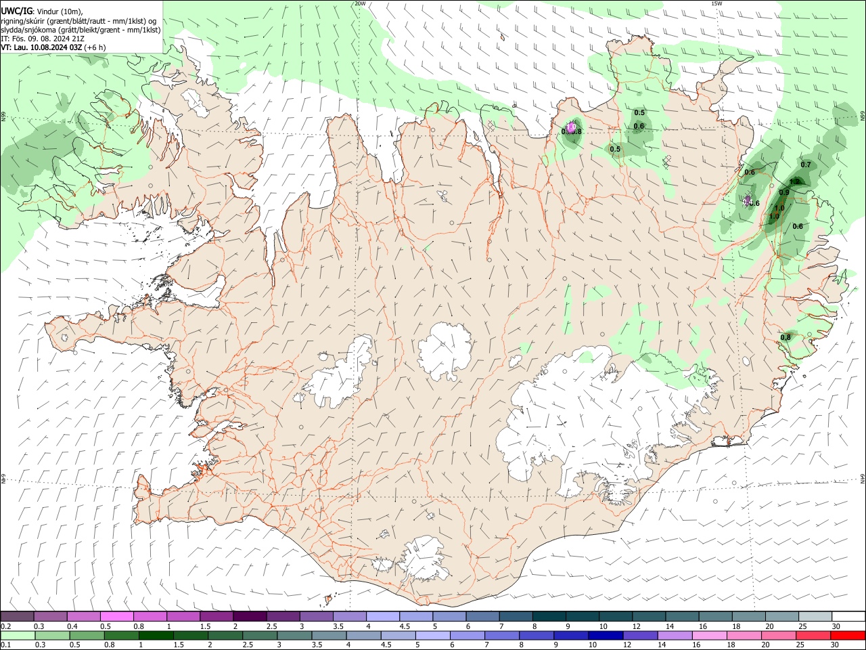
Task: Pick the upper legend row swatch for 2
Action: pyautogui.click(x=250, y=616)
